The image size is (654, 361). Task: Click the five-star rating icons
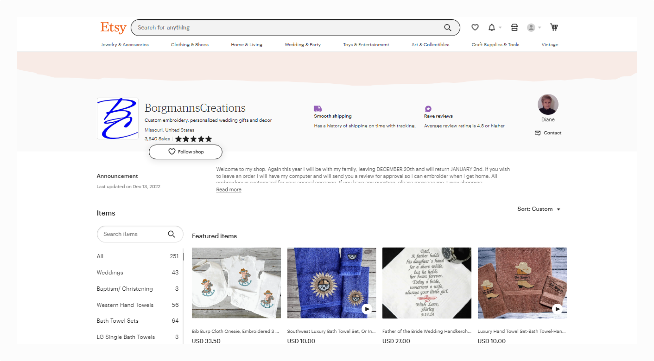[x=194, y=139]
